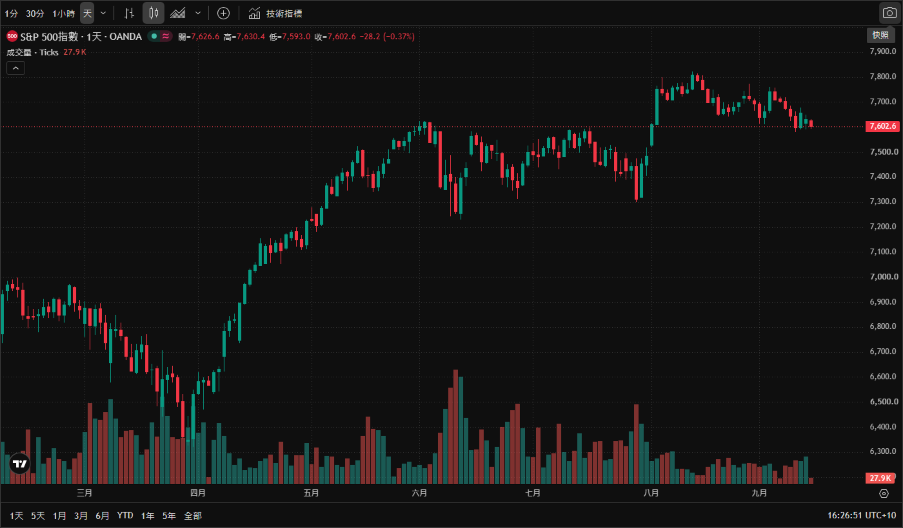Select the 30分 interval

[35, 14]
